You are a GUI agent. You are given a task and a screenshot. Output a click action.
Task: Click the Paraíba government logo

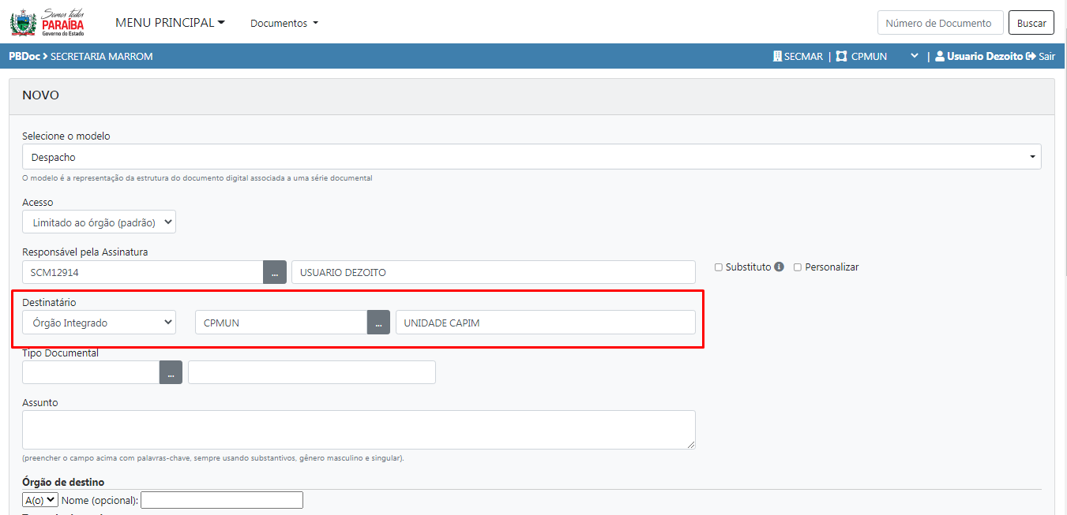pyautogui.click(x=47, y=22)
